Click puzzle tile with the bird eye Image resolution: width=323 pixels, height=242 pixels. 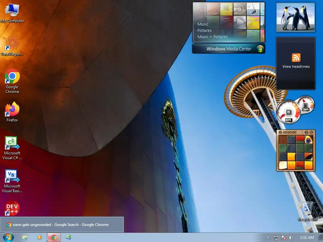point(308,140)
